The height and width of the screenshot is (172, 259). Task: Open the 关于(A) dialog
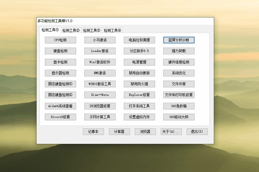coord(171,132)
